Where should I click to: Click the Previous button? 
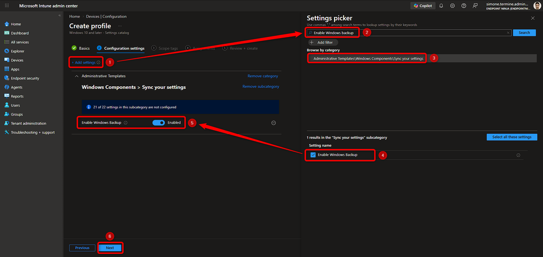pos(82,247)
